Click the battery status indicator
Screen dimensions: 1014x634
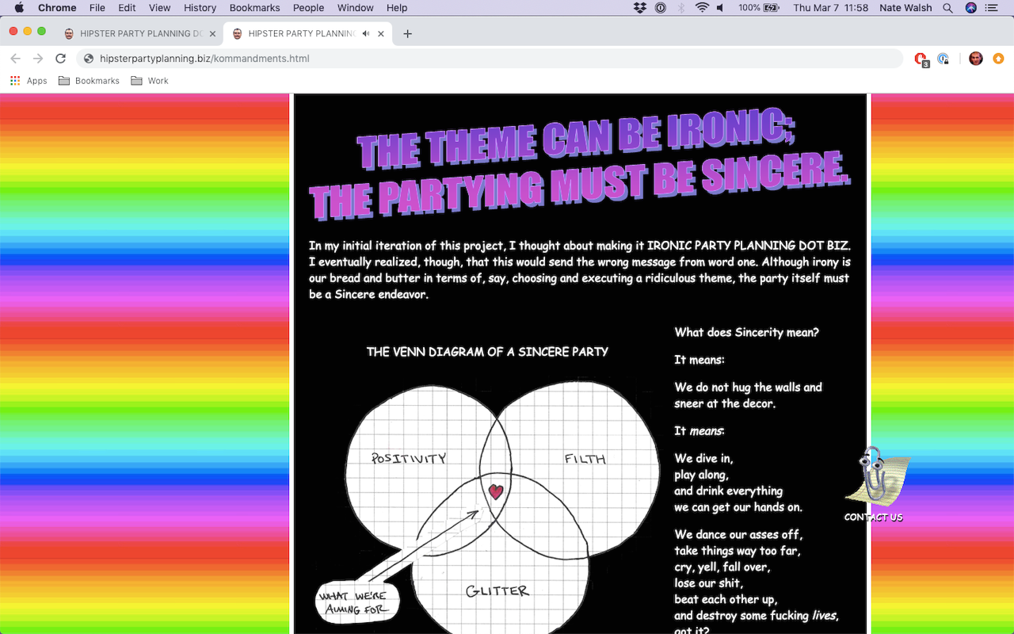coord(759,8)
